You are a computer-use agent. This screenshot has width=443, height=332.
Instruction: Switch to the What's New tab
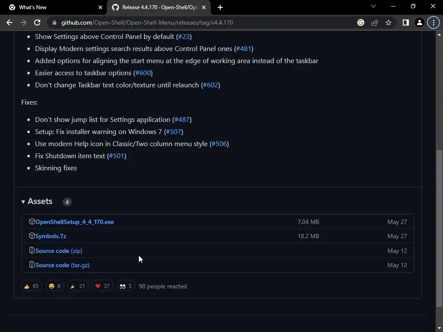tap(53, 7)
